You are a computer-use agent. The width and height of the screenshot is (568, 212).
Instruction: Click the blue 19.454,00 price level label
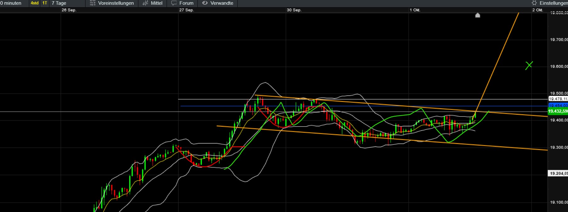coord(558,106)
